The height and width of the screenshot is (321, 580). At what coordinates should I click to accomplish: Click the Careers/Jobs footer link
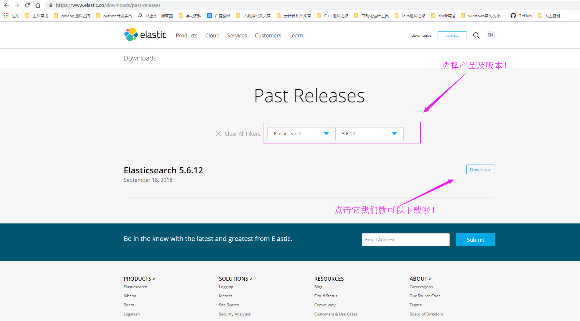(421, 287)
